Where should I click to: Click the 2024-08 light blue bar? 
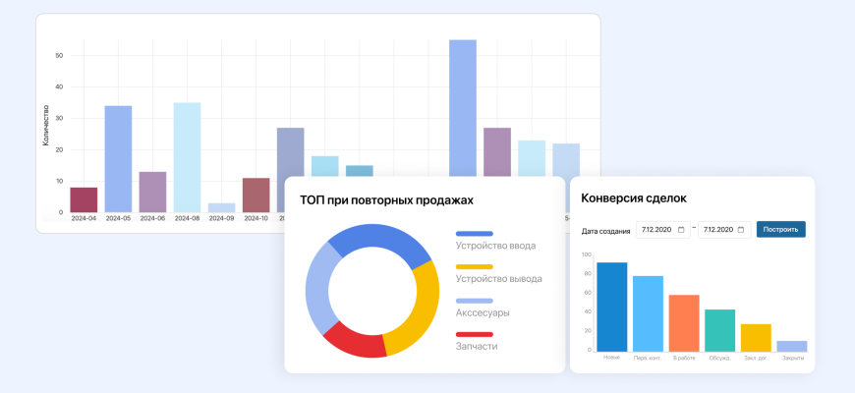[x=187, y=157]
